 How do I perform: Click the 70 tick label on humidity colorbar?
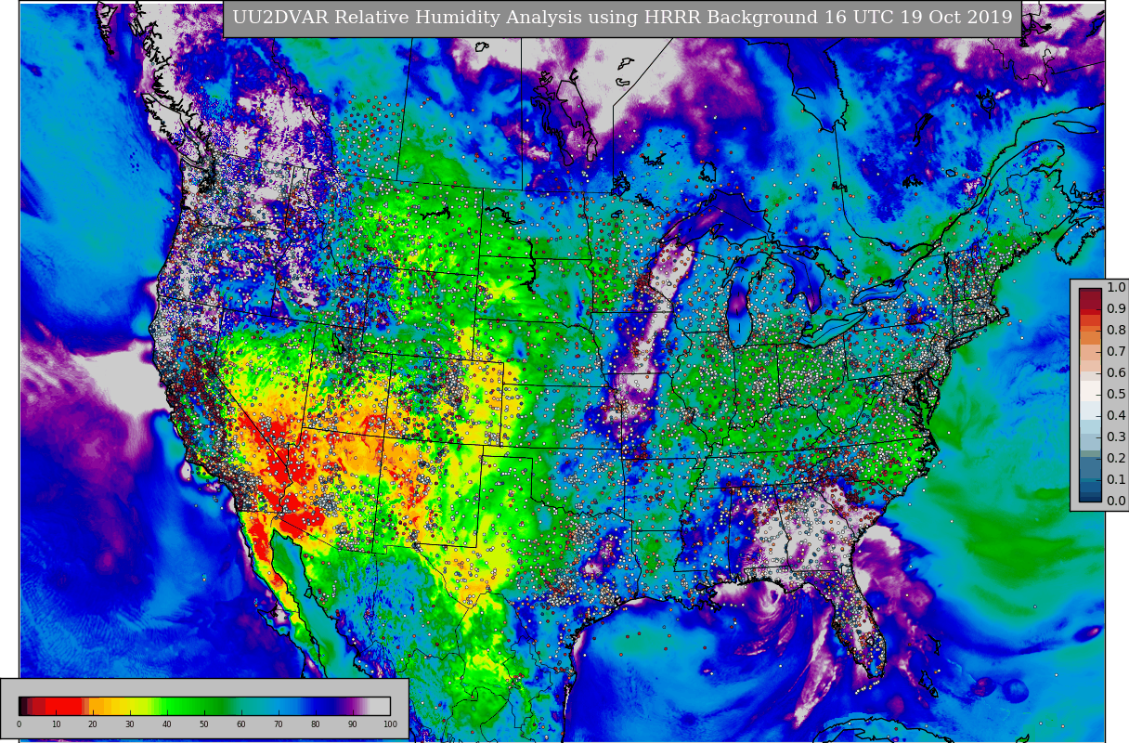click(x=279, y=724)
